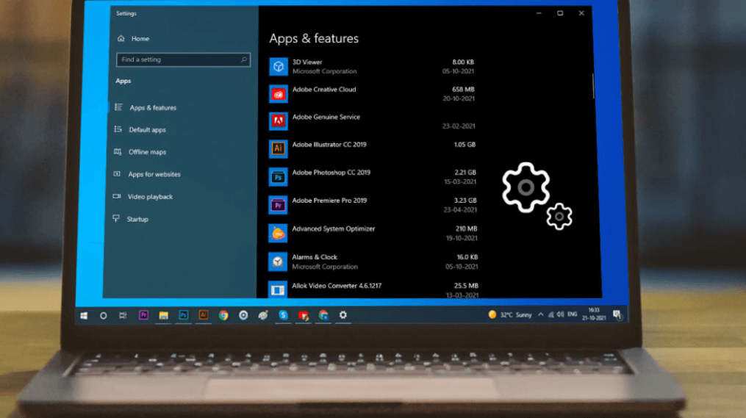Open the notification center icon

click(617, 315)
